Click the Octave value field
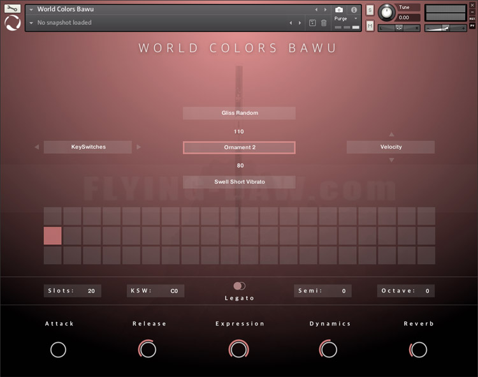Viewport: 478px width, 377px height. tap(406, 291)
